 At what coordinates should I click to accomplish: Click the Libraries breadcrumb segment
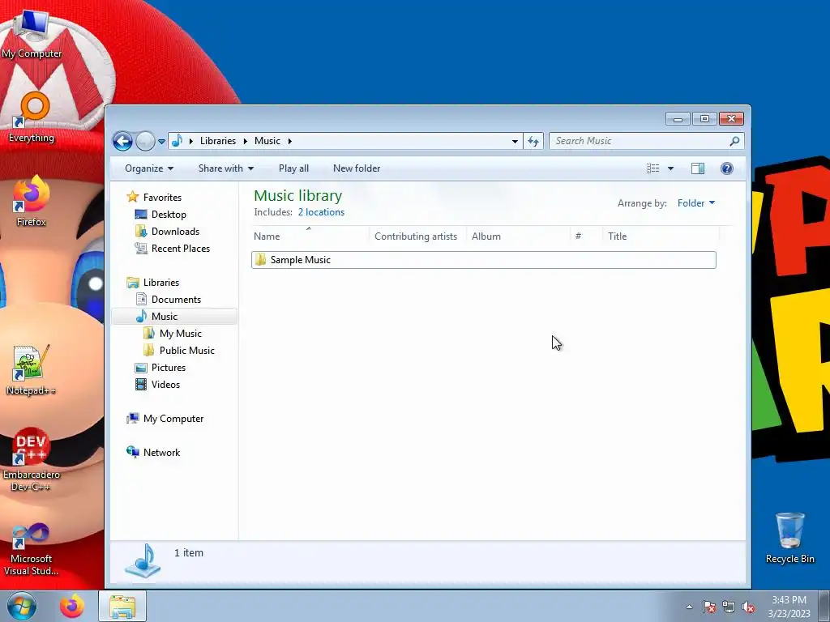[x=217, y=141]
